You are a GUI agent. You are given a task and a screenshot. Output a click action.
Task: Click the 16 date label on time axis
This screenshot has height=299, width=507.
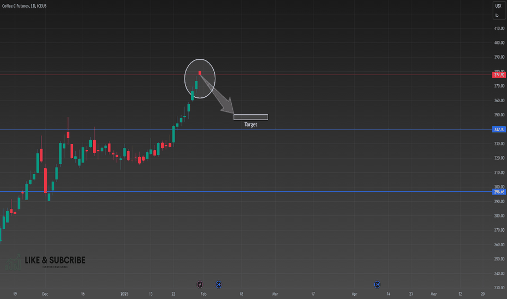click(83, 294)
